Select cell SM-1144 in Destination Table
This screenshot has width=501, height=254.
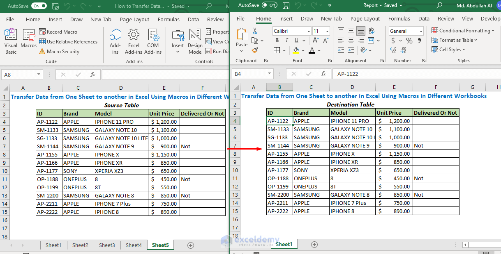pyautogui.click(x=279, y=145)
